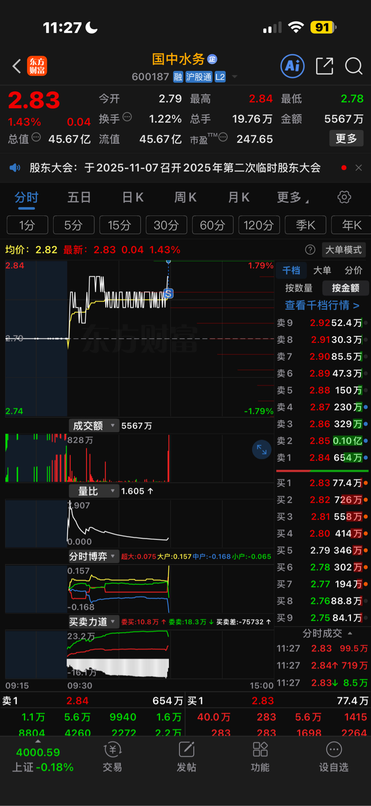Switch to the 日K tab
This screenshot has height=806, width=371.
133,198
